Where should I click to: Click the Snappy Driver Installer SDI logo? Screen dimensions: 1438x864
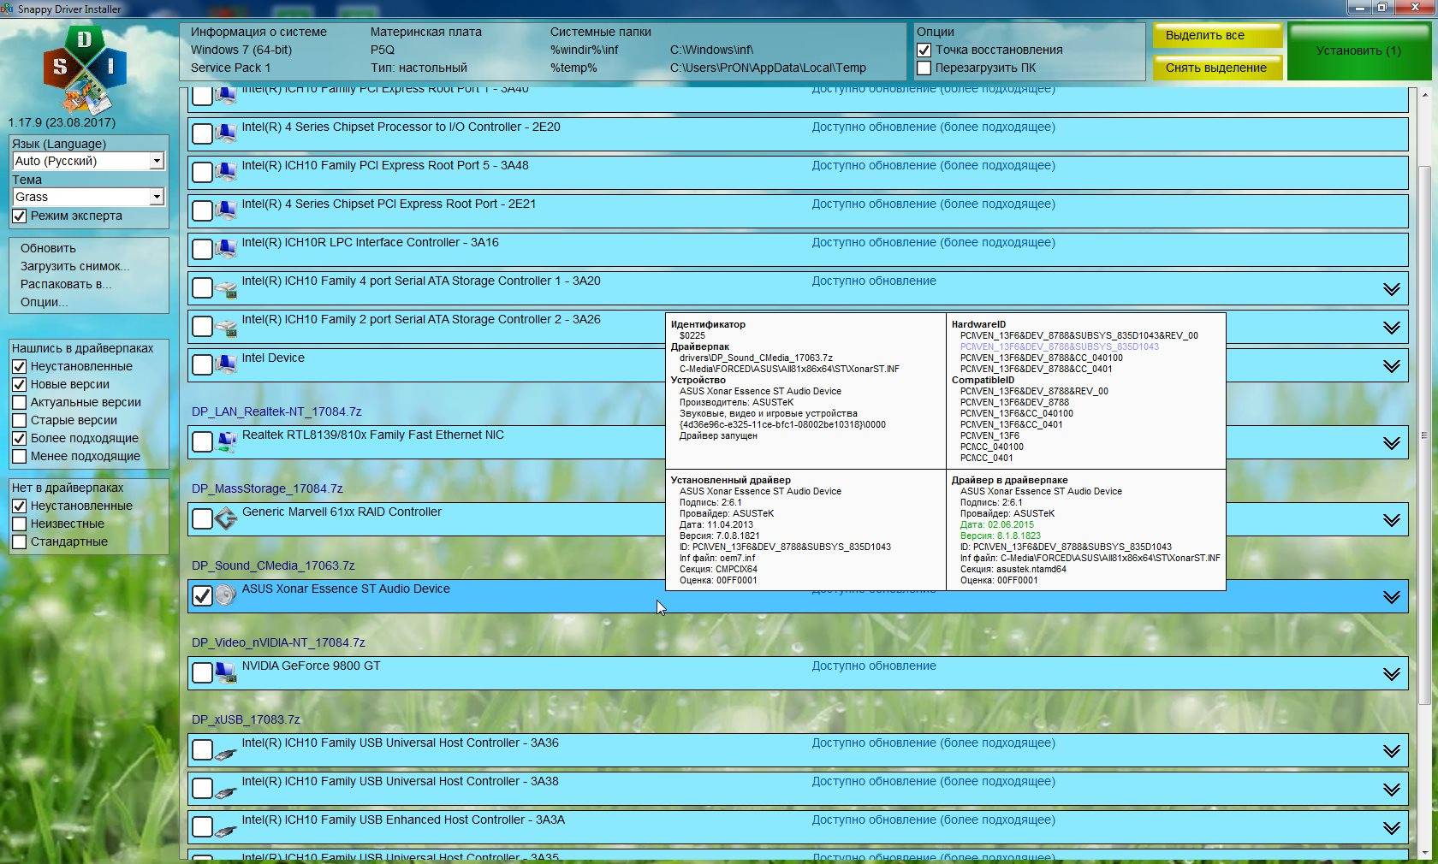[x=83, y=68]
